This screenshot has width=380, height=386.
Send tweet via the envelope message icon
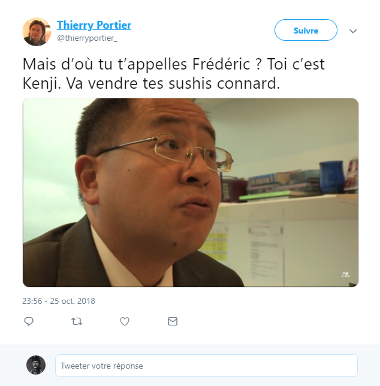173,321
